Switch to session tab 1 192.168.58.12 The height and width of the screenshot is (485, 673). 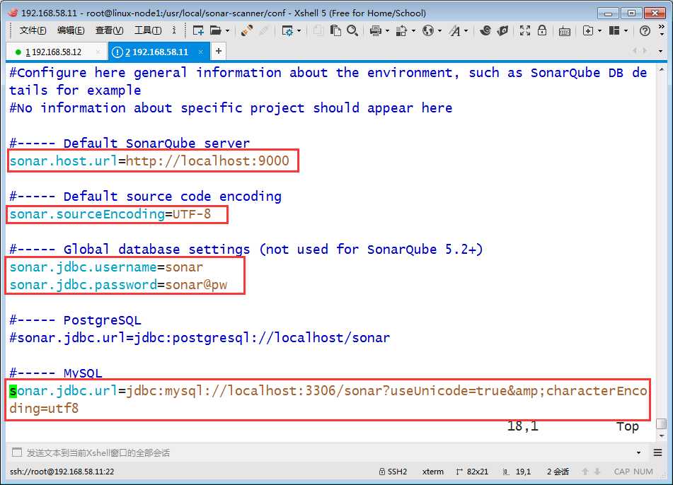(x=54, y=52)
